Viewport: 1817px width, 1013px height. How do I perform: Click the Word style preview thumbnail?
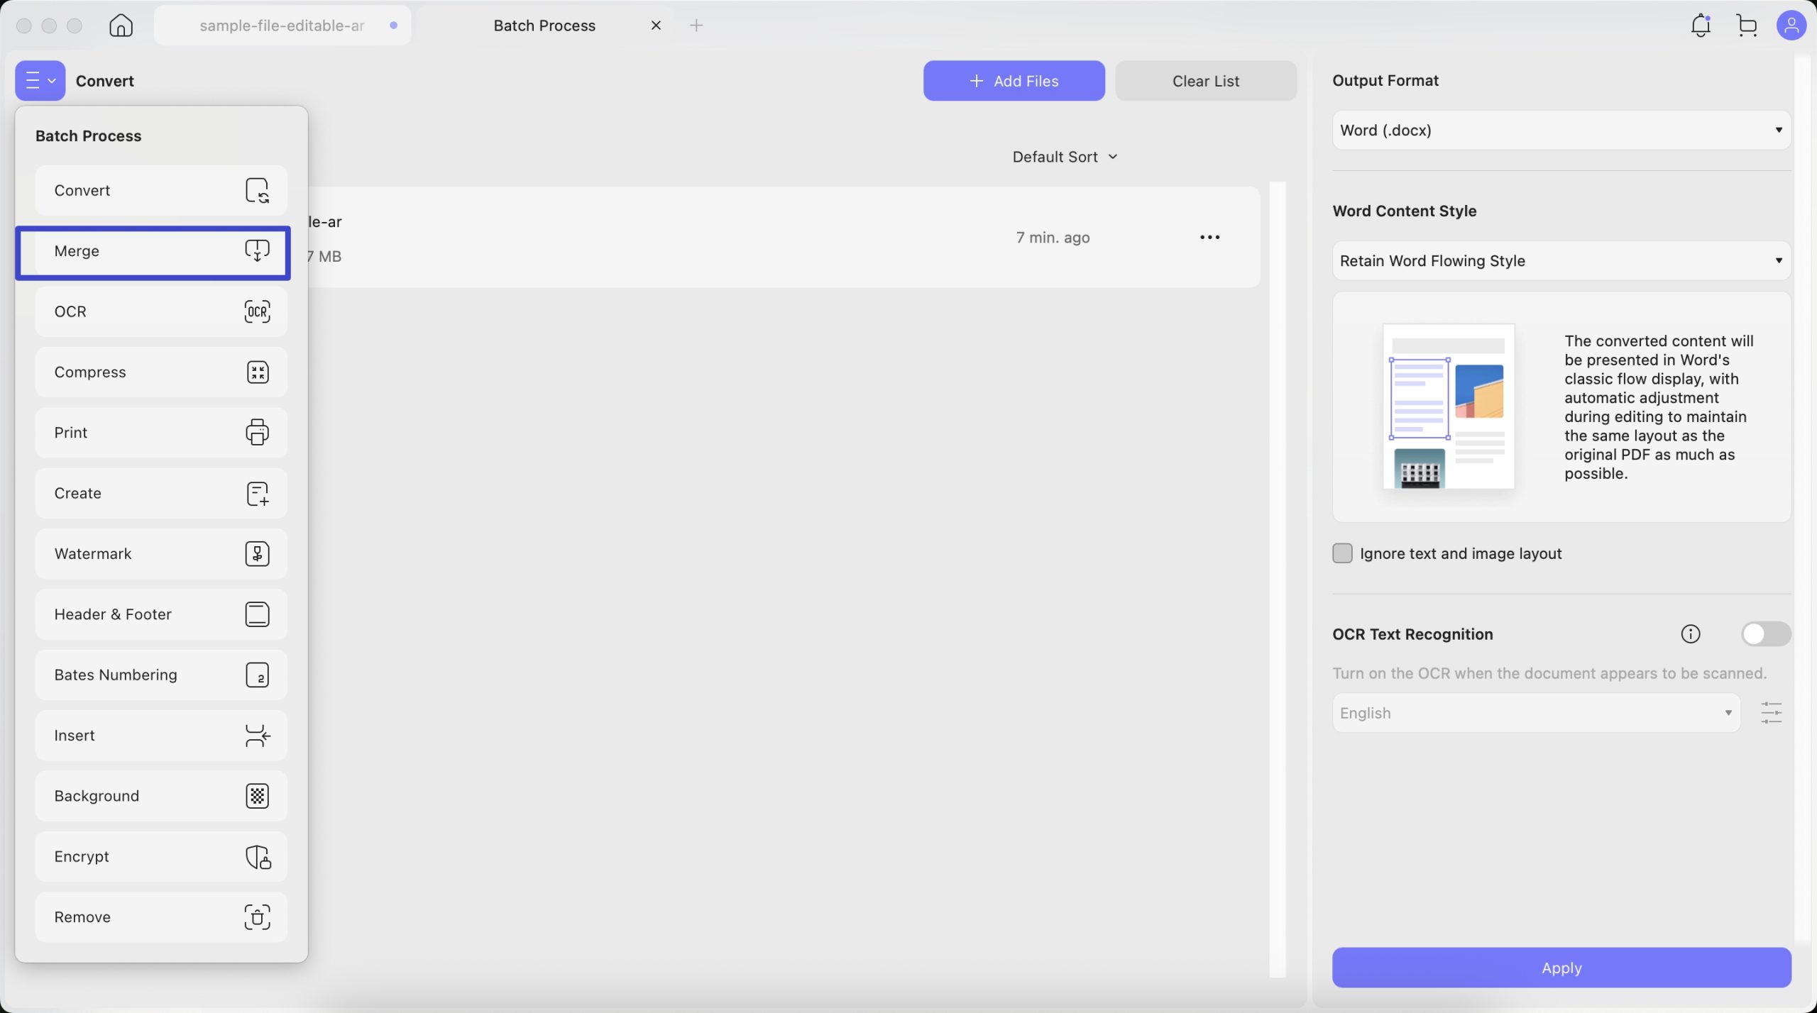pos(1448,406)
